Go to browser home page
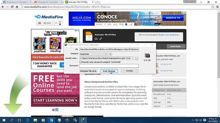 coord(17,7)
